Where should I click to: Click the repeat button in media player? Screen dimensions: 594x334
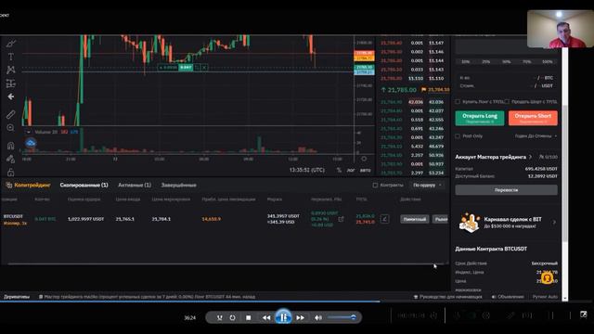(233, 317)
